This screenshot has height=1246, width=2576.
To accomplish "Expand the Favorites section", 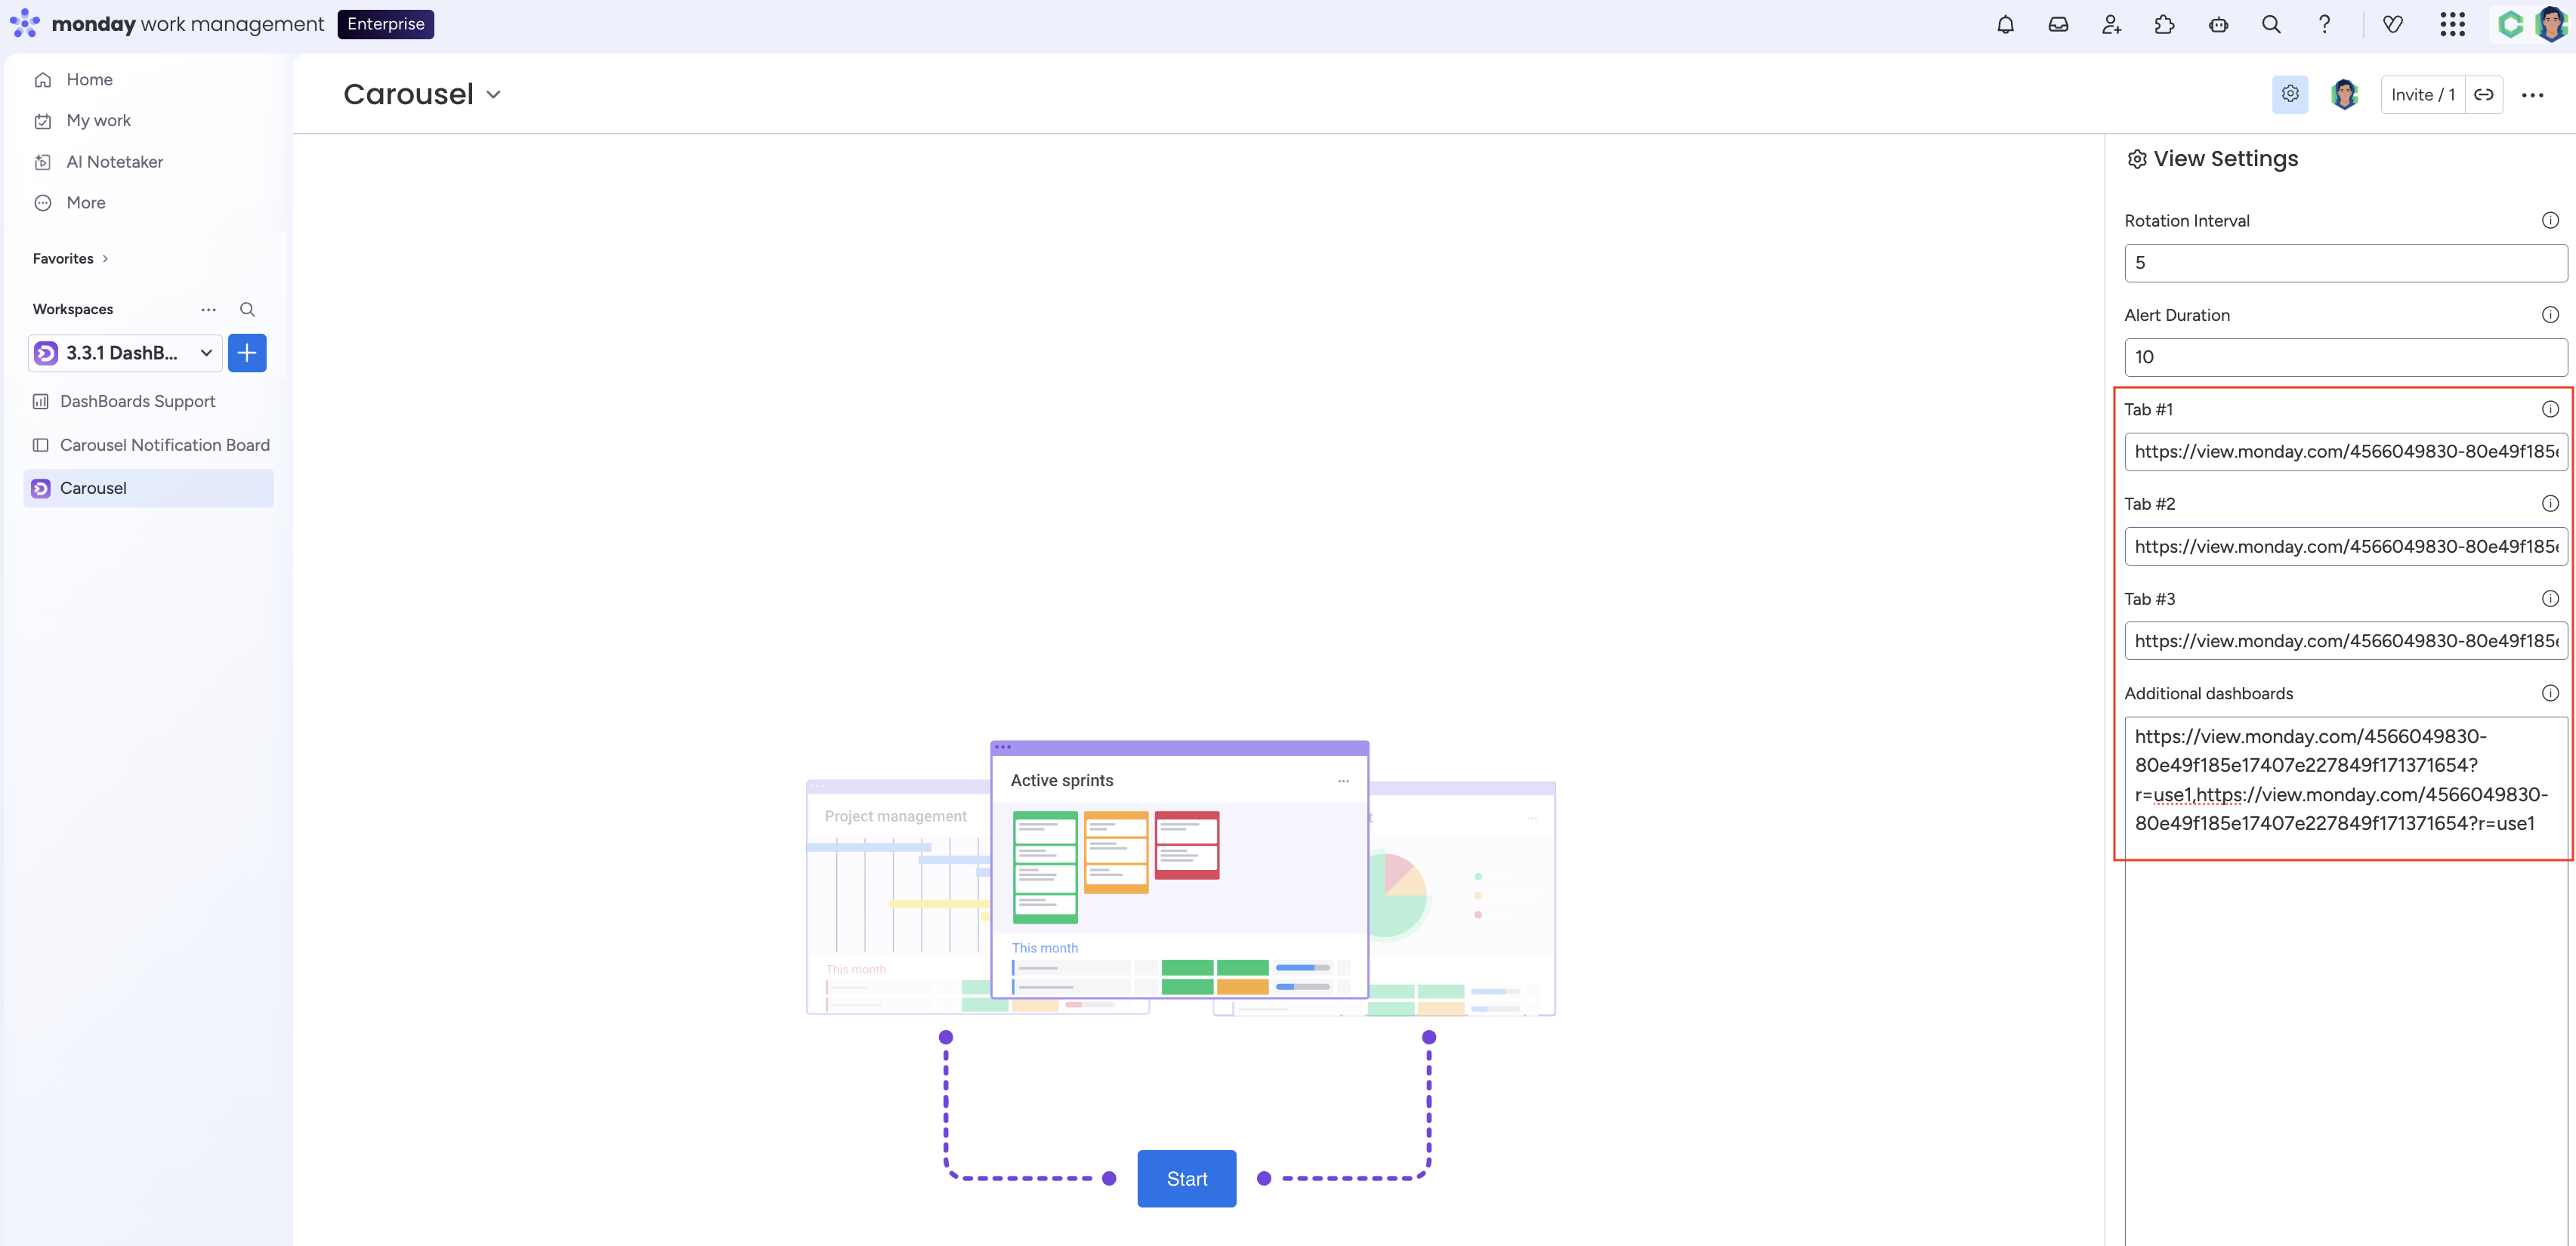I will click(70, 258).
